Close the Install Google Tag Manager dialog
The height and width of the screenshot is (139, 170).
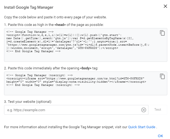[165, 6]
